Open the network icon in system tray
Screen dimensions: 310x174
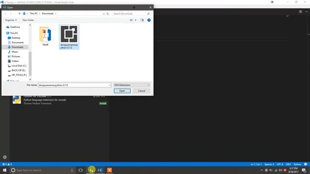276,170
